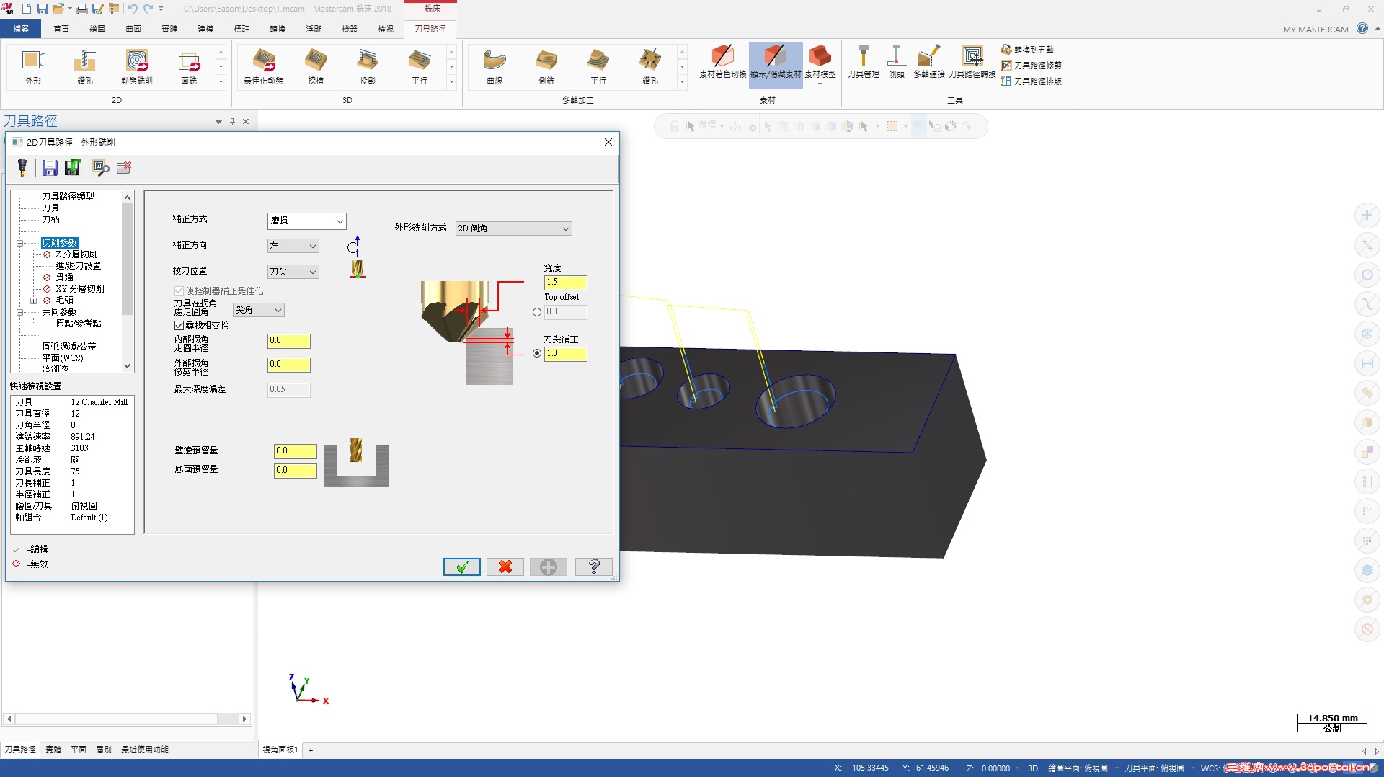Collapse 切削參數 tree node
Viewport: 1384px width, 777px height.
[x=20, y=243]
